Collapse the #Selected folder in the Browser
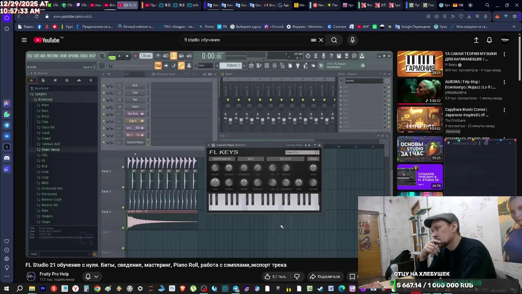Screen dimensions: 522x294 click(35, 100)
